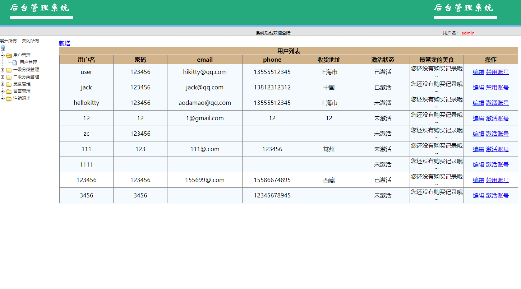Click the computer icon at the tree root

click(x=3, y=48)
